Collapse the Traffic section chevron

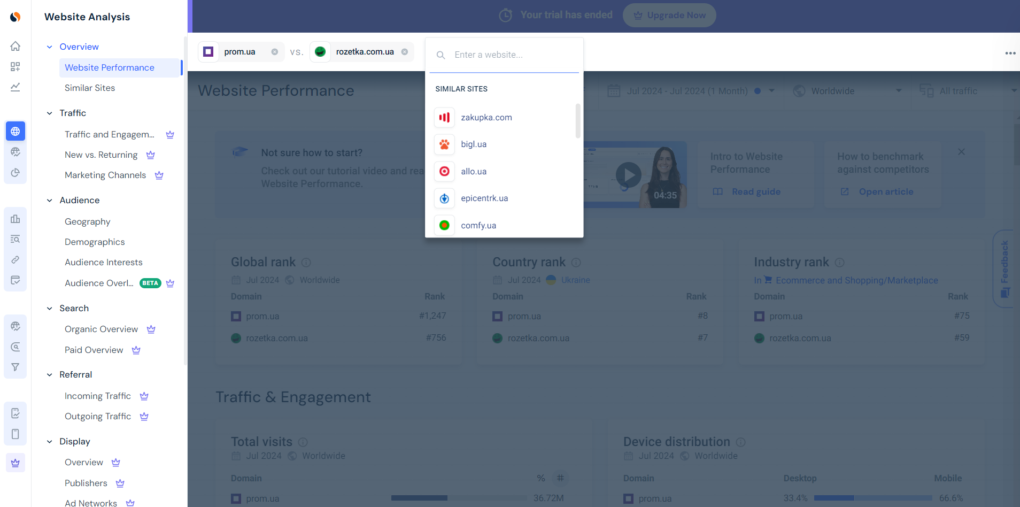[x=49, y=113]
